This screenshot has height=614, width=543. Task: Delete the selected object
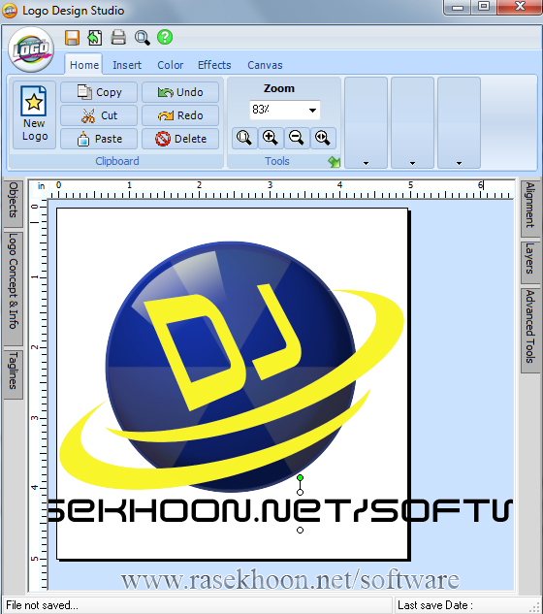(180, 139)
